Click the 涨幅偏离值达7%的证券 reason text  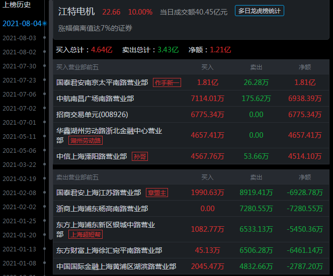click(x=95, y=28)
